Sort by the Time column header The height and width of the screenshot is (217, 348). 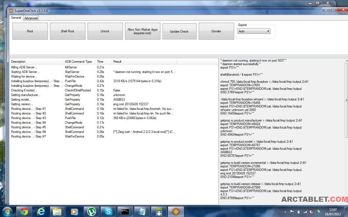coord(103,62)
